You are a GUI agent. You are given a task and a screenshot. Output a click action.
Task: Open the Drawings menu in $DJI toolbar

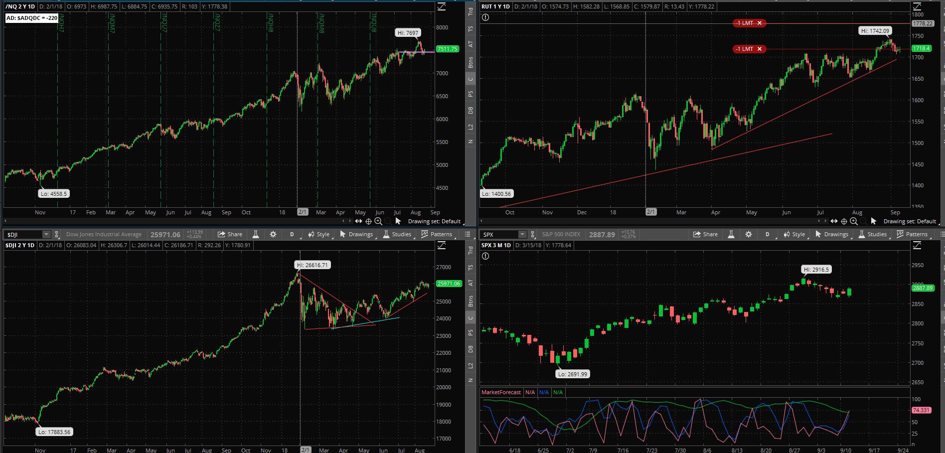coord(356,234)
